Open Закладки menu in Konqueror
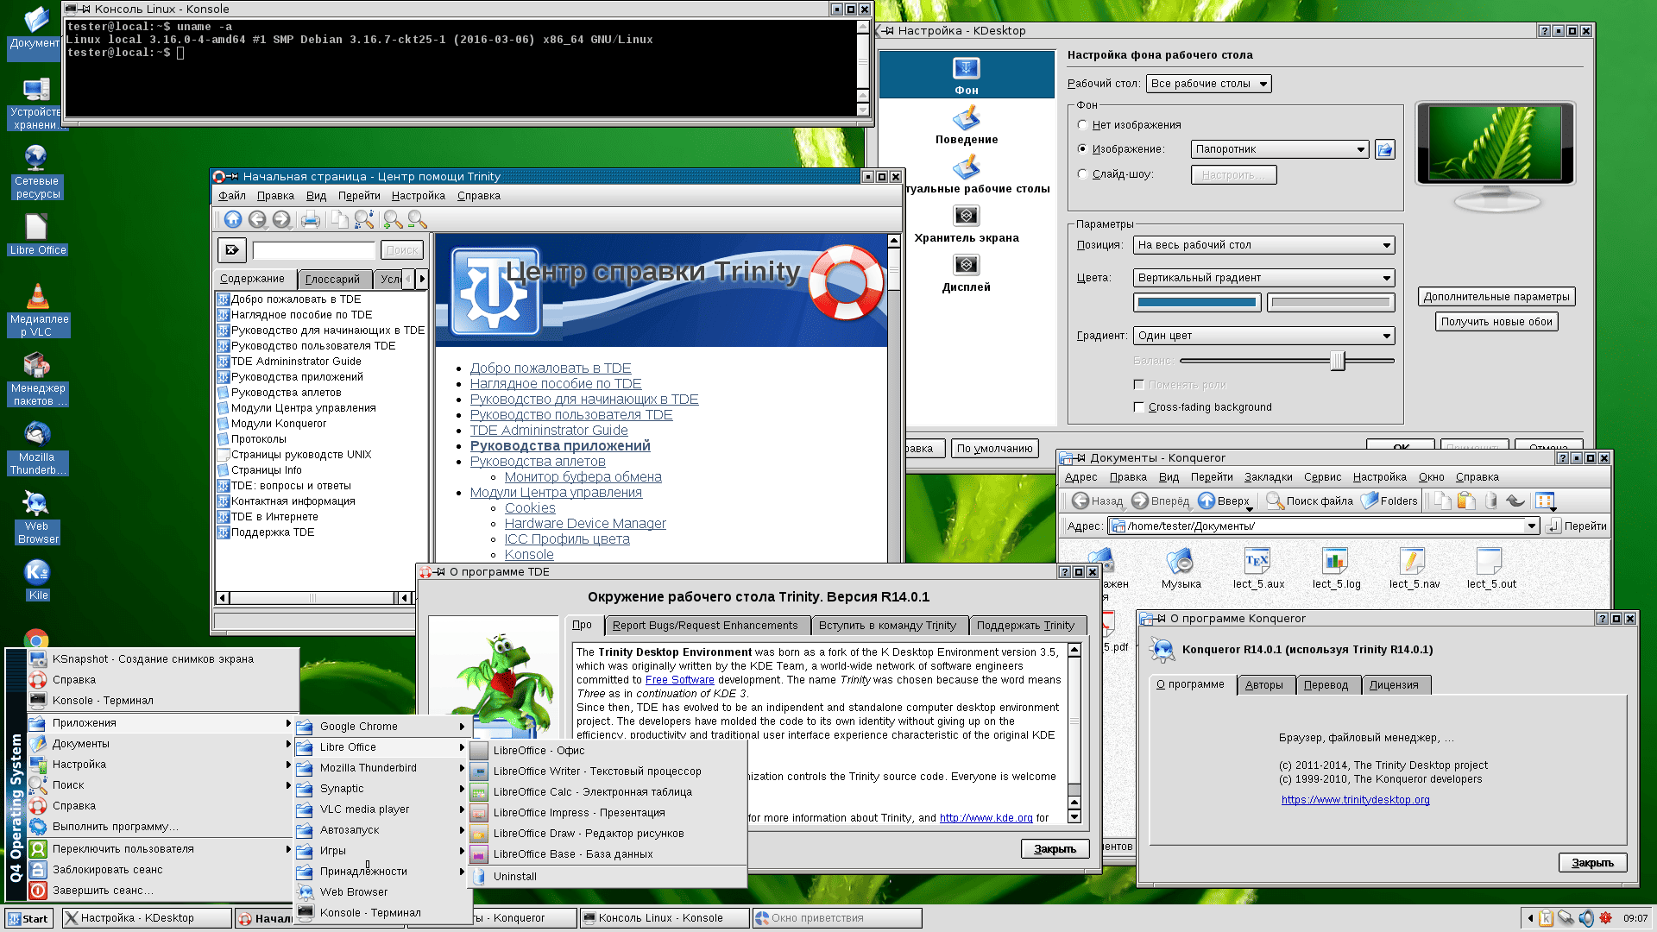 click(1269, 477)
